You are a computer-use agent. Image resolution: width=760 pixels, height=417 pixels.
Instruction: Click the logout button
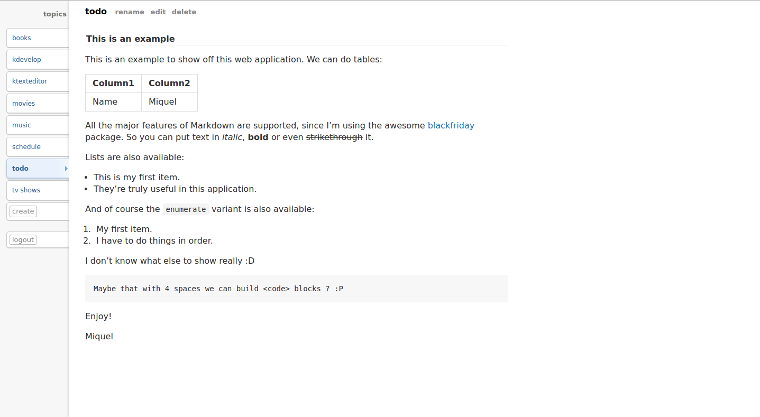pyautogui.click(x=23, y=240)
